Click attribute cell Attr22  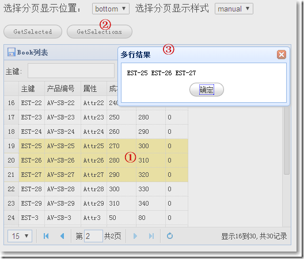point(93,103)
